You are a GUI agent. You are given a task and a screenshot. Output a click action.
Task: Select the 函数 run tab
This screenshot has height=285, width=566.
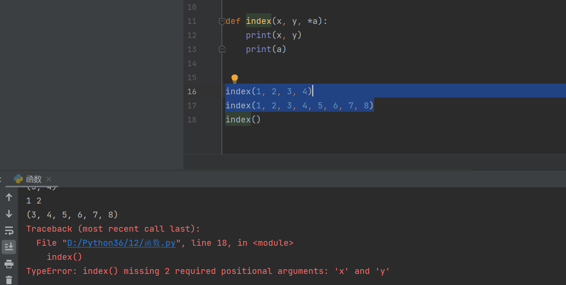(34, 179)
